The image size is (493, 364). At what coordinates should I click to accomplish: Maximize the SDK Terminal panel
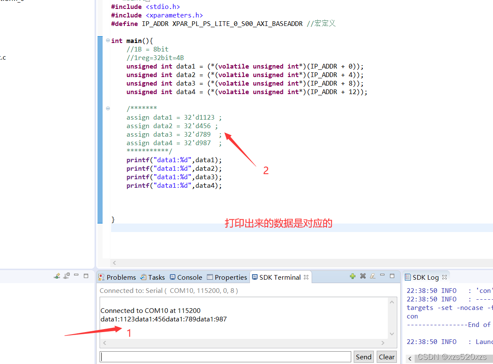392,276
